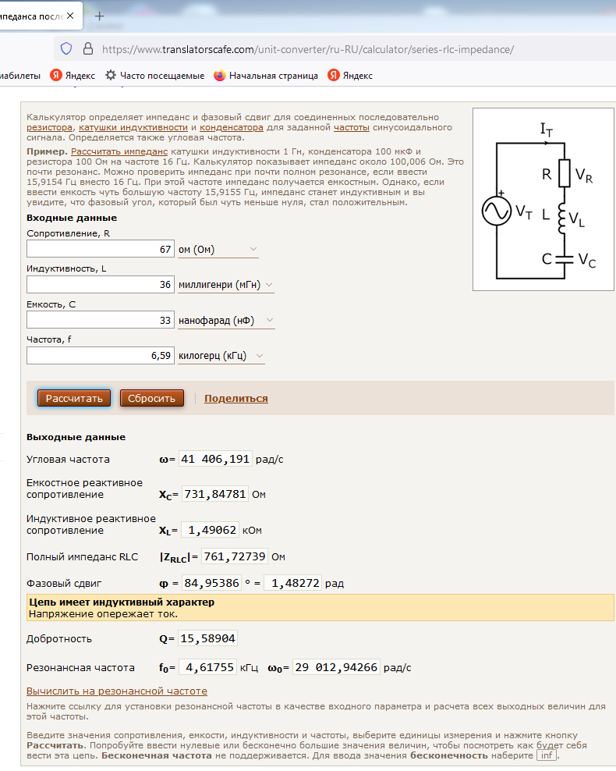
Task: Click Вычислить на резонансной частоте link
Action: point(117,691)
